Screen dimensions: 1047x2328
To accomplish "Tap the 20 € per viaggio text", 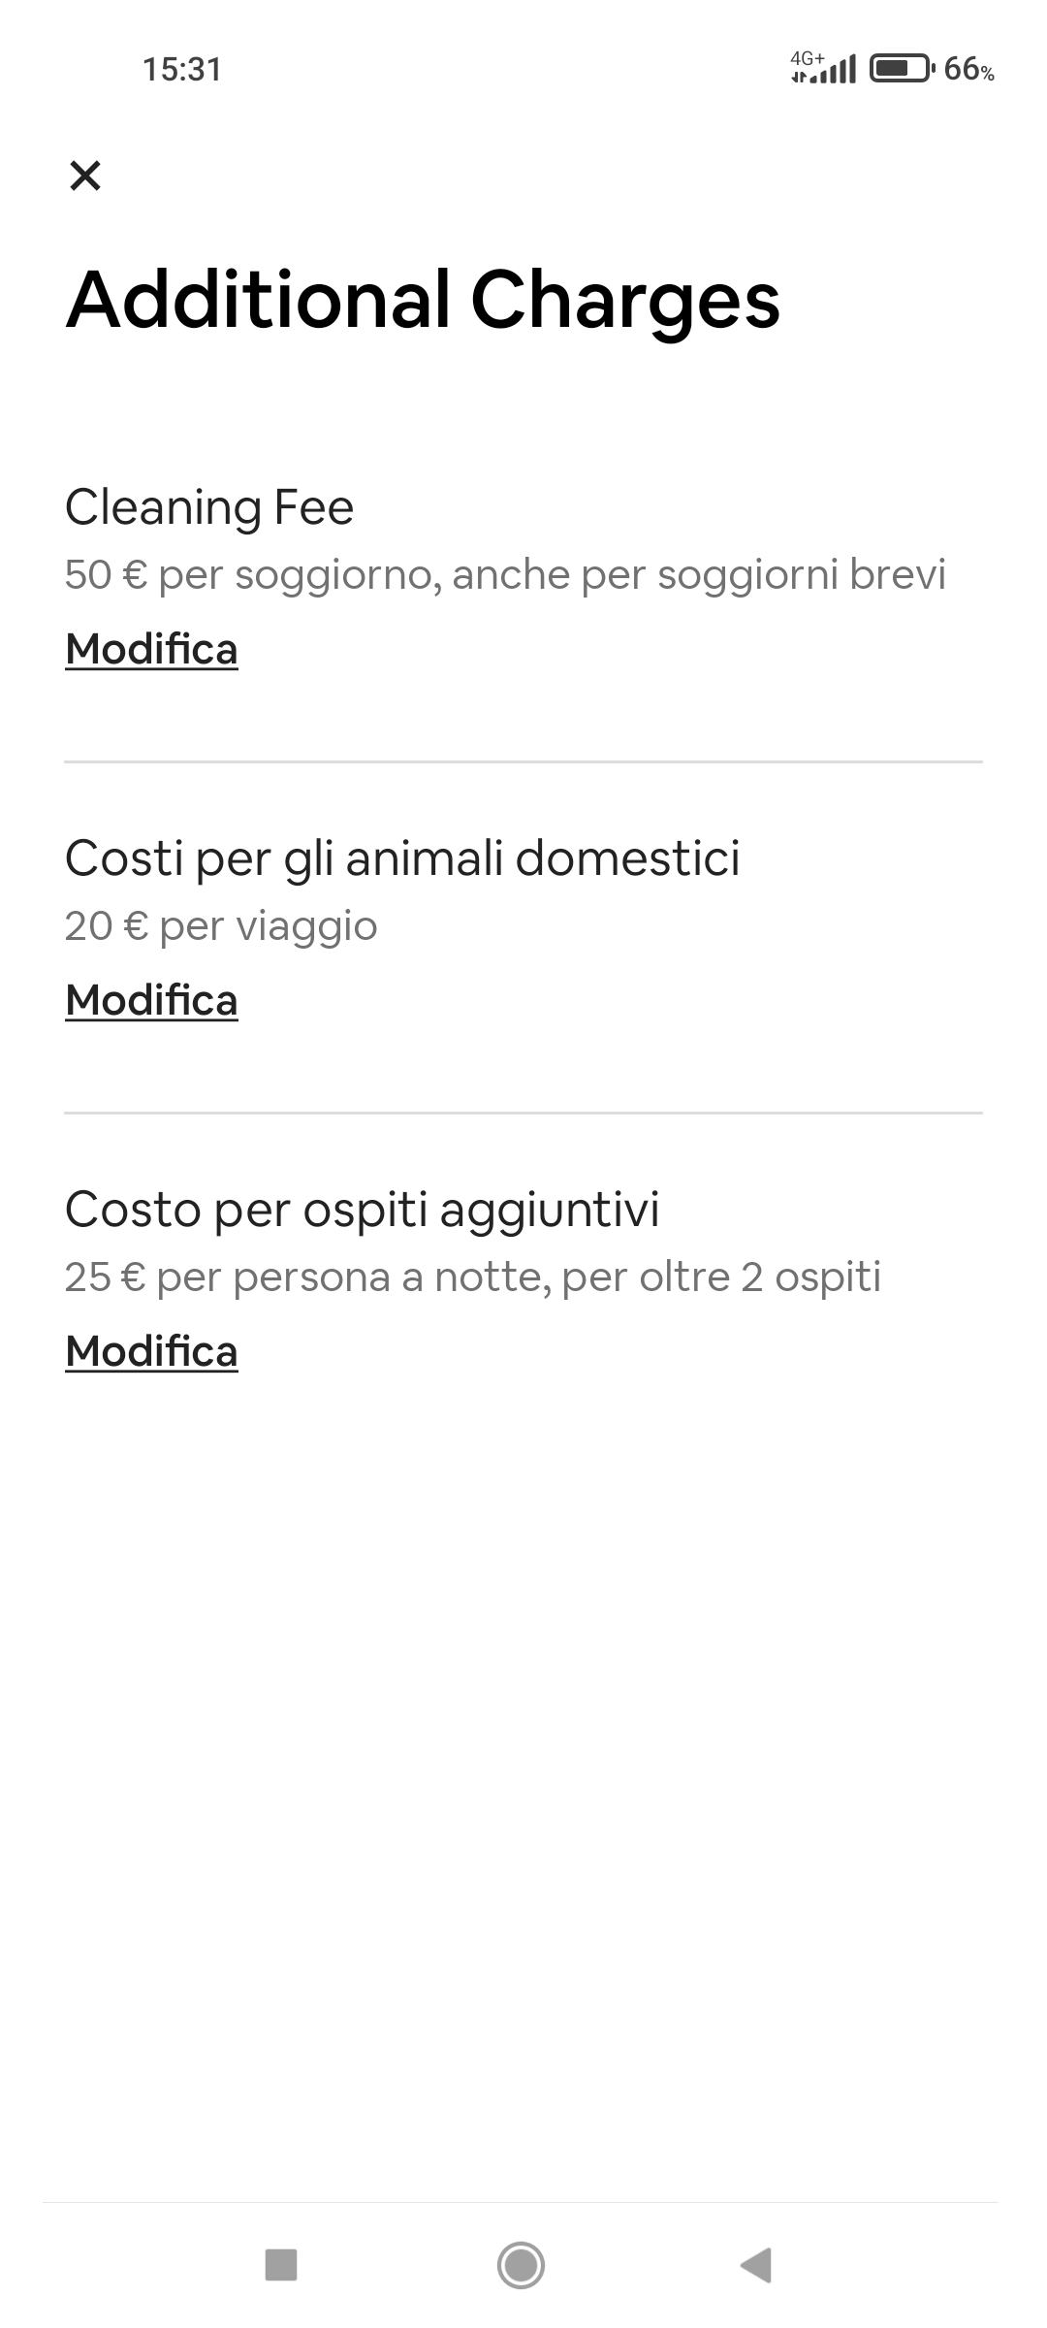I will coord(221,925).
